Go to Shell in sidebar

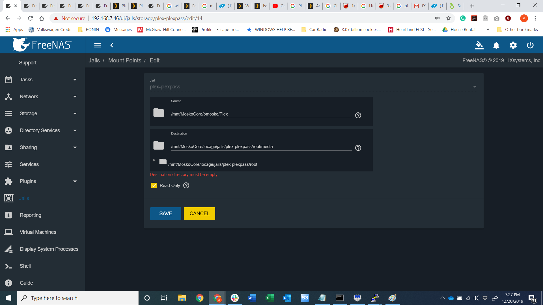[25, 266]
